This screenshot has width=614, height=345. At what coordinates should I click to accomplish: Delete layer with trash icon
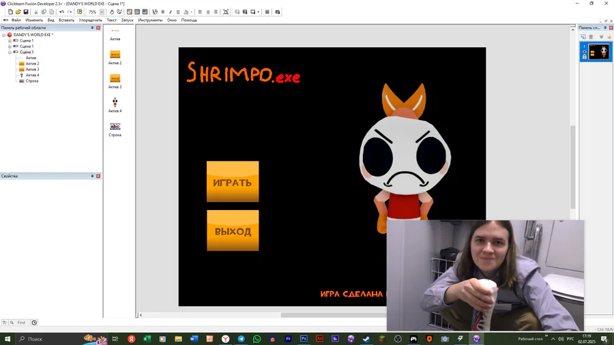591,37
